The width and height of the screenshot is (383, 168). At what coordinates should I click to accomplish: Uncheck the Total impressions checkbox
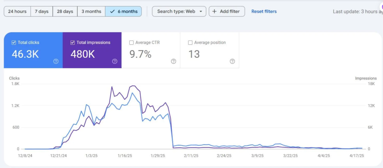(72, 43)
